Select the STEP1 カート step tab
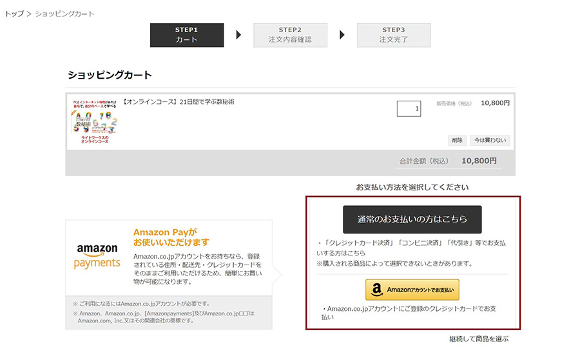Screen dimensions: 580x358 click(x=187, y=35)
